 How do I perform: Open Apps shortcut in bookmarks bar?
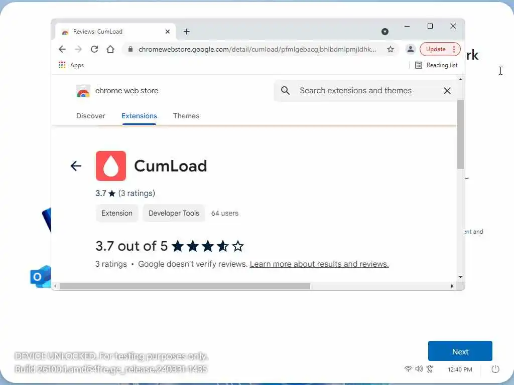(71, 65)
